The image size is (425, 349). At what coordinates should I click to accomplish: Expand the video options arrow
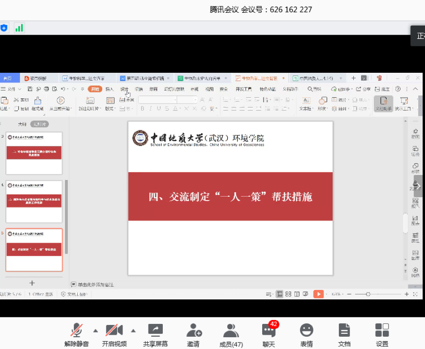[133, 330]
